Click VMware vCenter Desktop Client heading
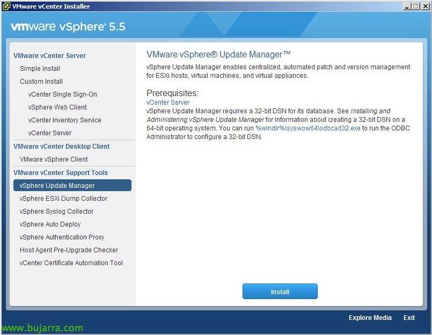Image resolution: width=432 pixels, height=335 pixels. (x=61, y=147)
